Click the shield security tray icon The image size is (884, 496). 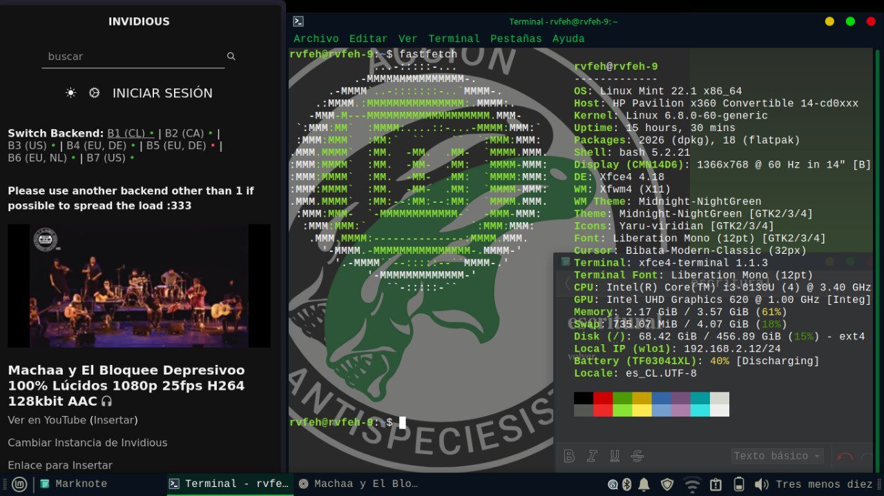point(667,484)
